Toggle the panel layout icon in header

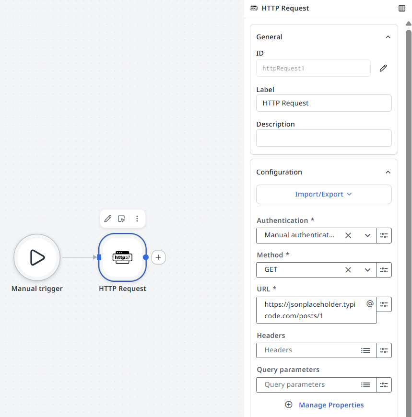coord(402,8)
